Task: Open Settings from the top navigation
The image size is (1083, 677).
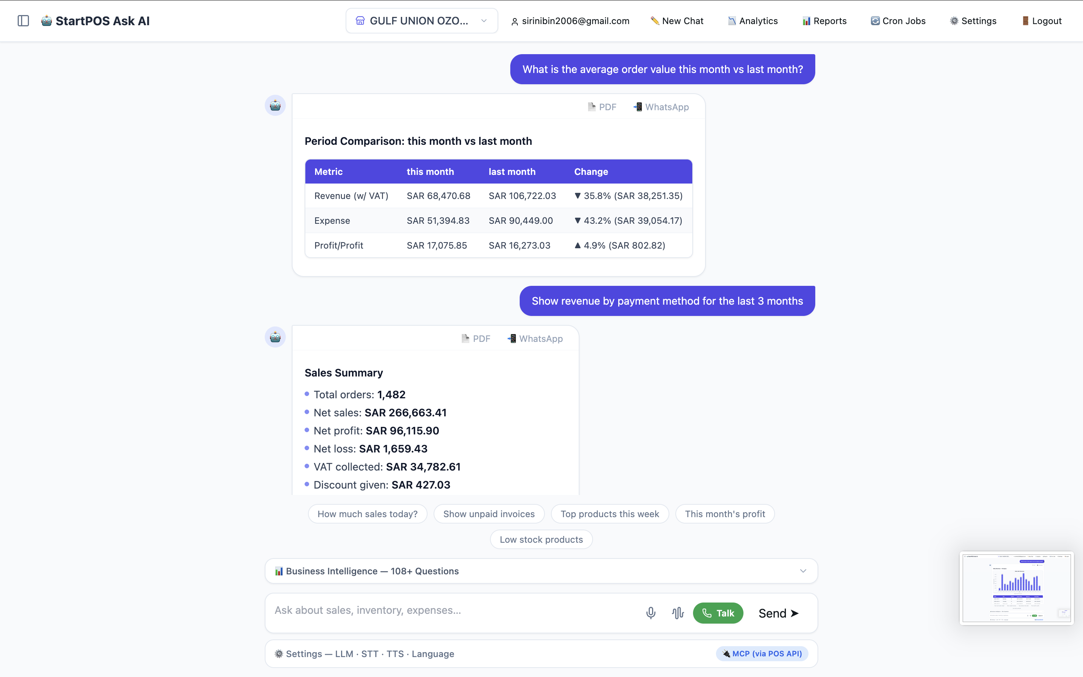Action: tap(973, 21)
